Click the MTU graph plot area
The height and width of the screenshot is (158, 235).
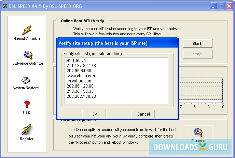click(201, 90)
